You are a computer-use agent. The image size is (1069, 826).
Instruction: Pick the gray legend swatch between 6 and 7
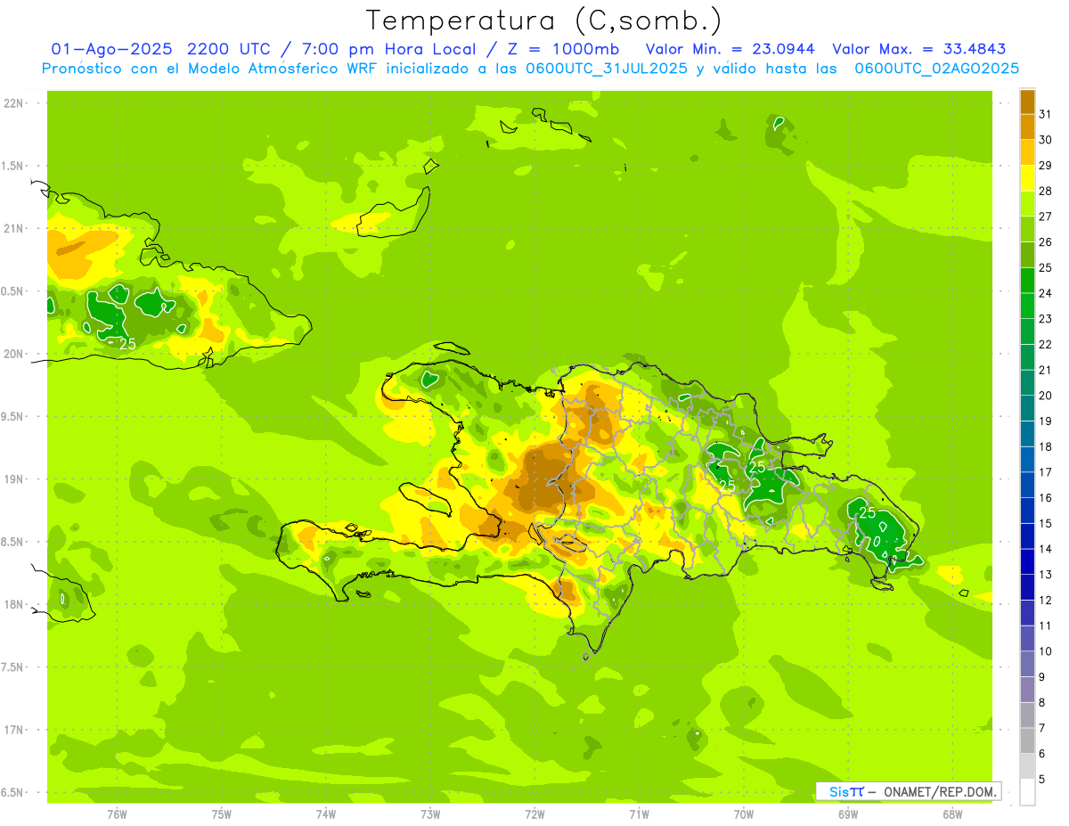1027,740
